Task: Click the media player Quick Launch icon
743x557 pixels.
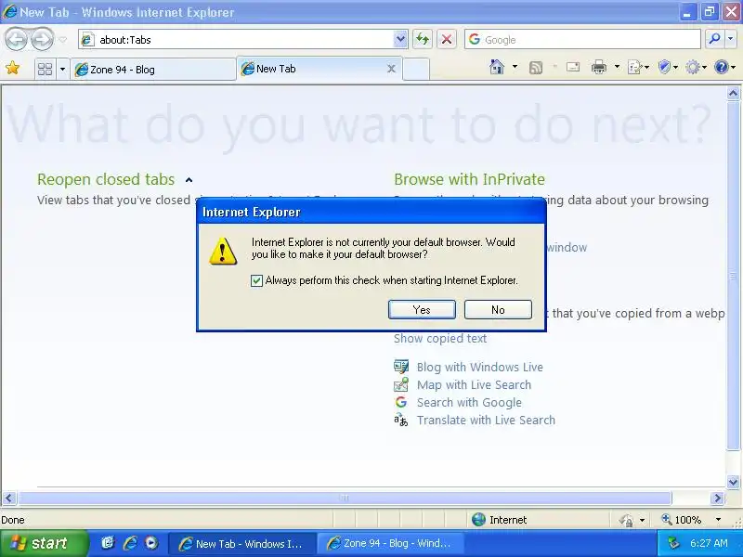Action: coord(151,543)
